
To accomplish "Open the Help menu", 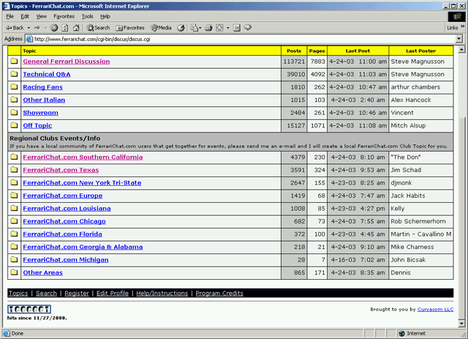I will (105, 16).
